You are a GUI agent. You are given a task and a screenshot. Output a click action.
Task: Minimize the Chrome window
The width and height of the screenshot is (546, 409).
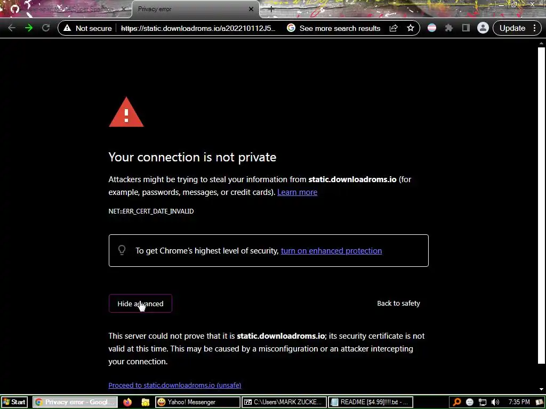click(x=501, y=5)
